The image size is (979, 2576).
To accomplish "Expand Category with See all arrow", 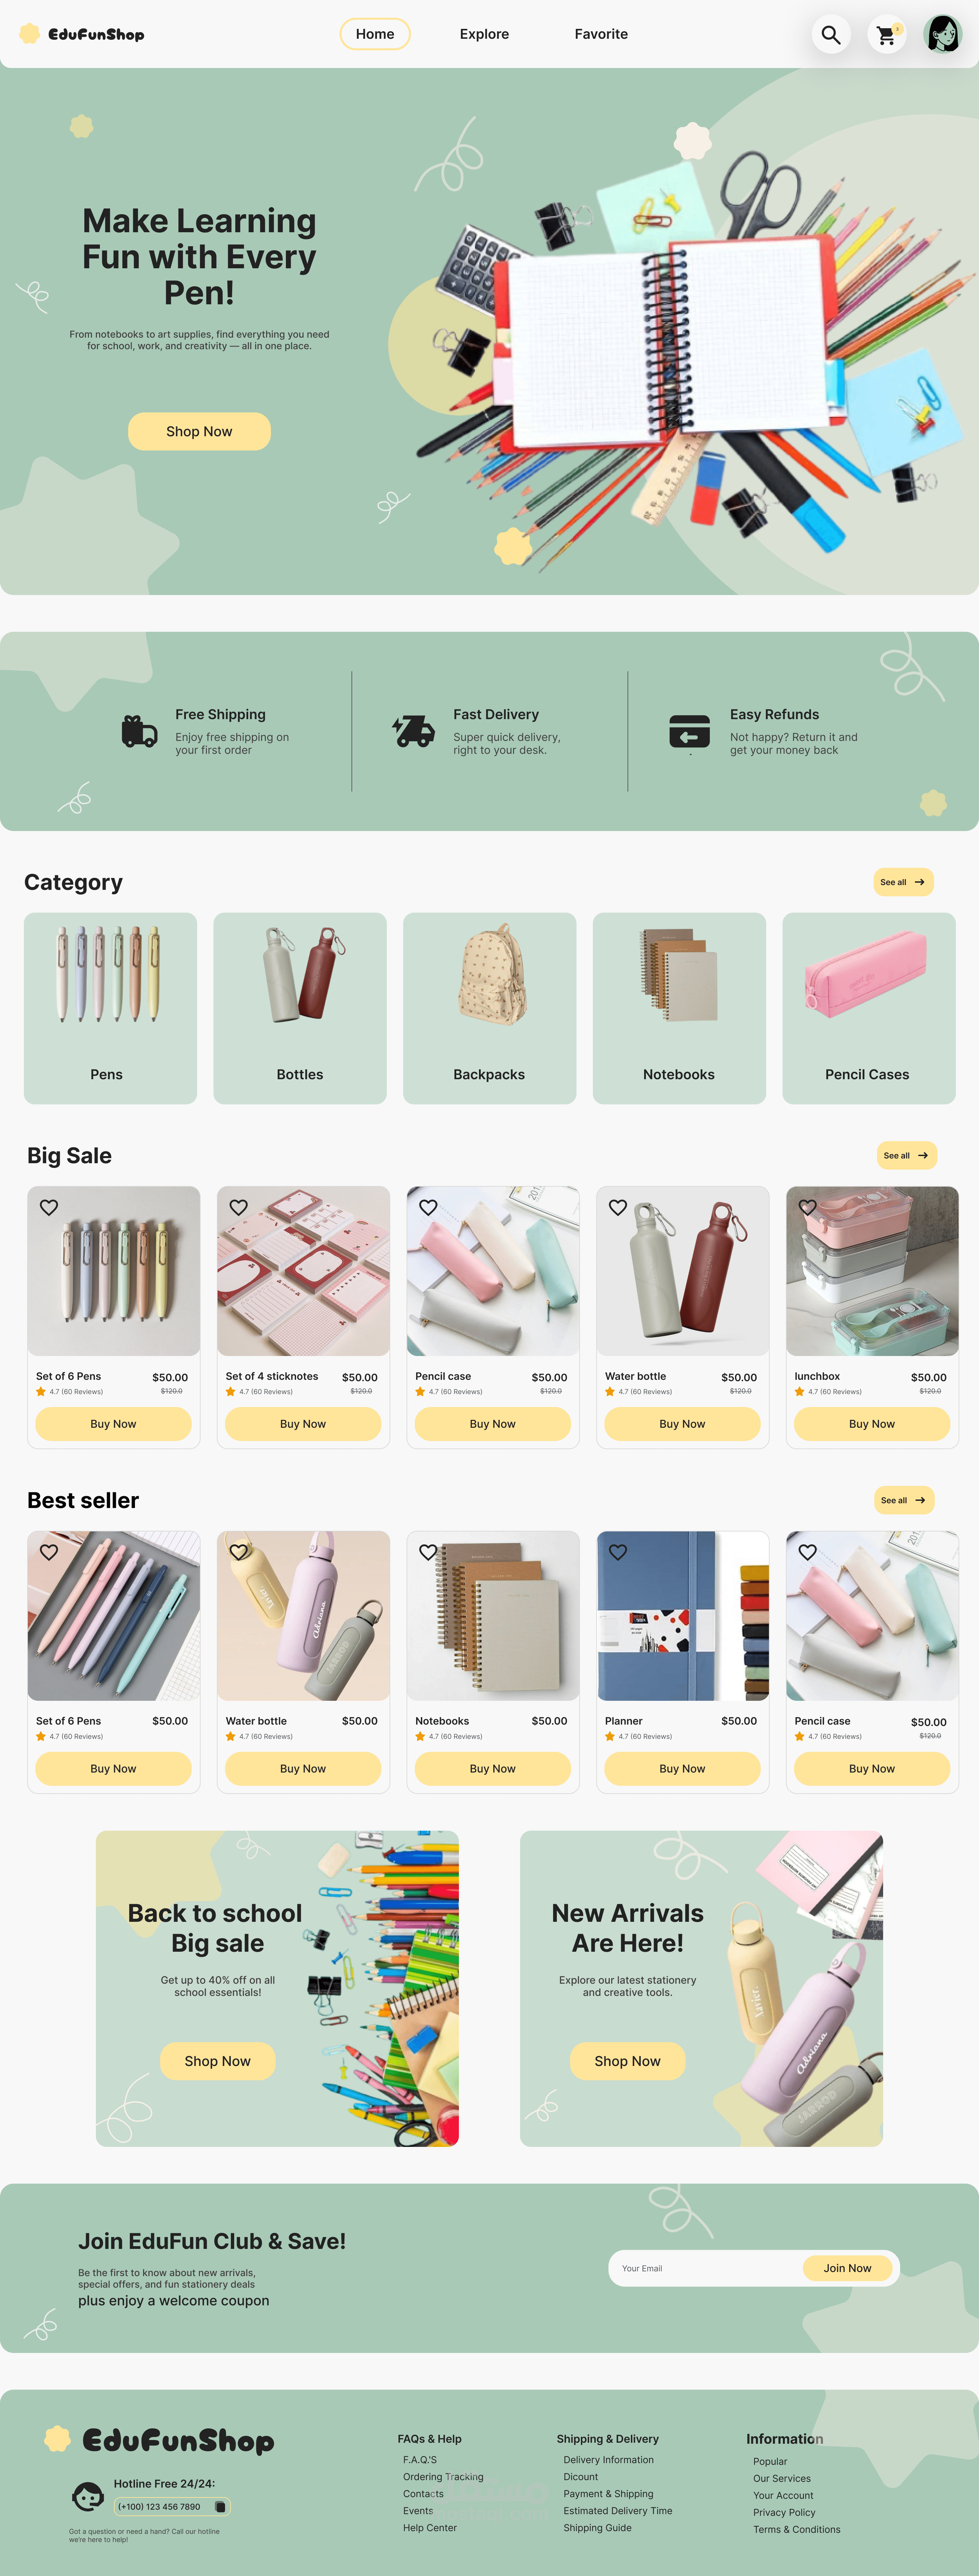I will [903, 882].
